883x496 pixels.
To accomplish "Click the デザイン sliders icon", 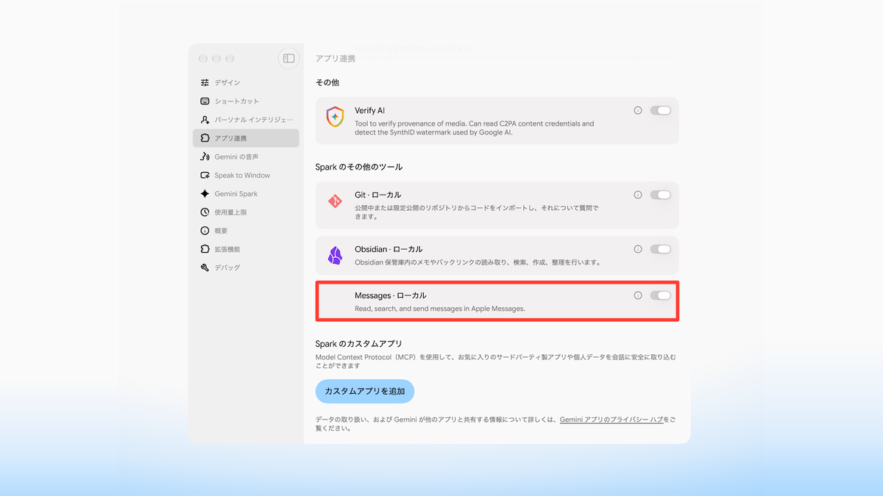I will click(205, 82).
